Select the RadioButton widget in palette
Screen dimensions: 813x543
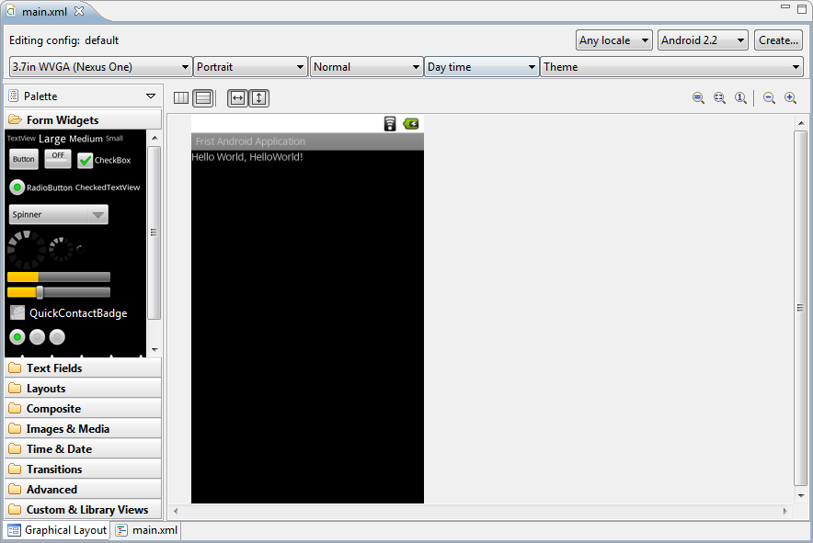pyautogui.click(x=41, y=187)
